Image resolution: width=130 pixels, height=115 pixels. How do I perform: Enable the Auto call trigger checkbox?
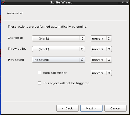40,73
